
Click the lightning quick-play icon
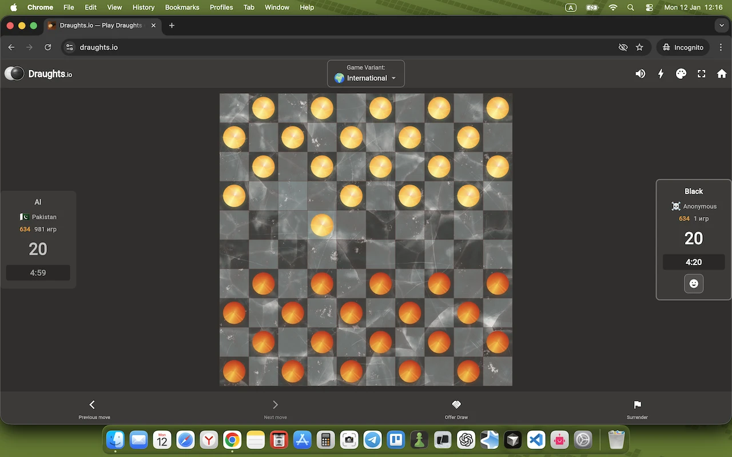tap(661, 73)
